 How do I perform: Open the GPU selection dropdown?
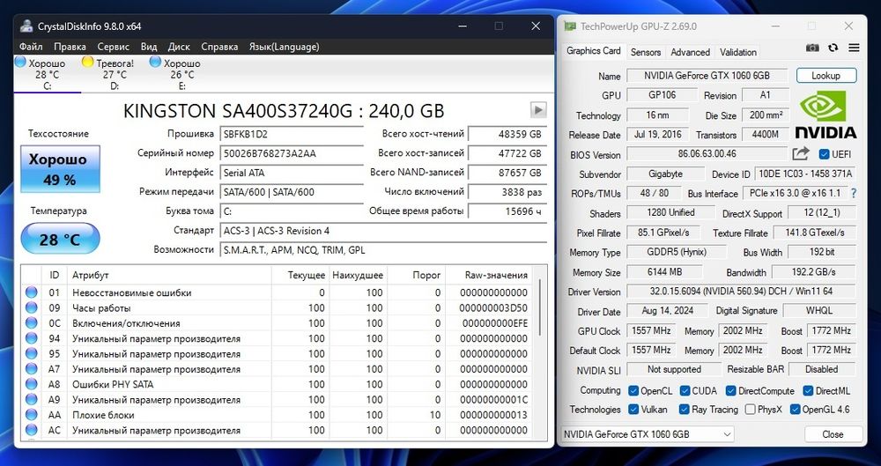[x=648, y=434]
